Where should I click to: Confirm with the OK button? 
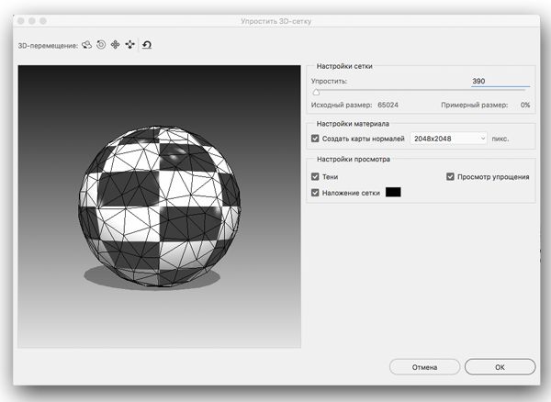pos(500,367)
